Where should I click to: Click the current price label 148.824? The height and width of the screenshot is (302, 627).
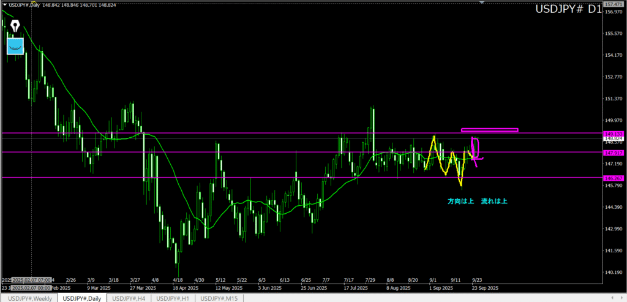pyautogui.click(x=614, y=139)
